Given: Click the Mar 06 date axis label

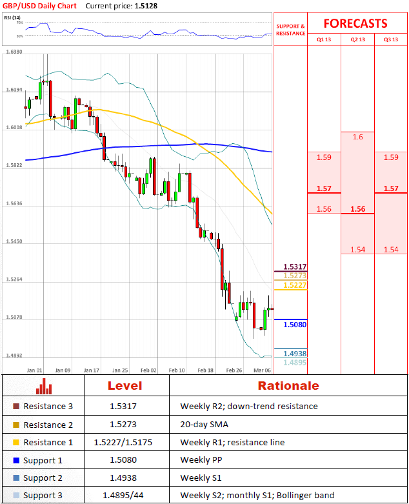Looking at the screenshot, I should 262,370.
